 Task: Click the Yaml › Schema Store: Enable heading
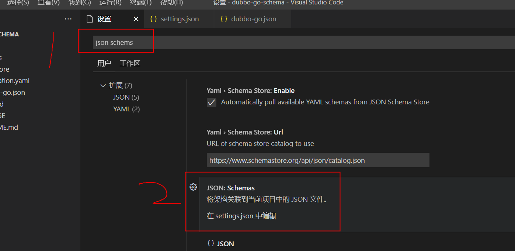point(251,90)
